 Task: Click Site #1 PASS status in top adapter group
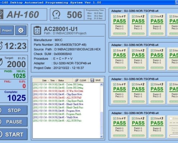tap(119, 21)
